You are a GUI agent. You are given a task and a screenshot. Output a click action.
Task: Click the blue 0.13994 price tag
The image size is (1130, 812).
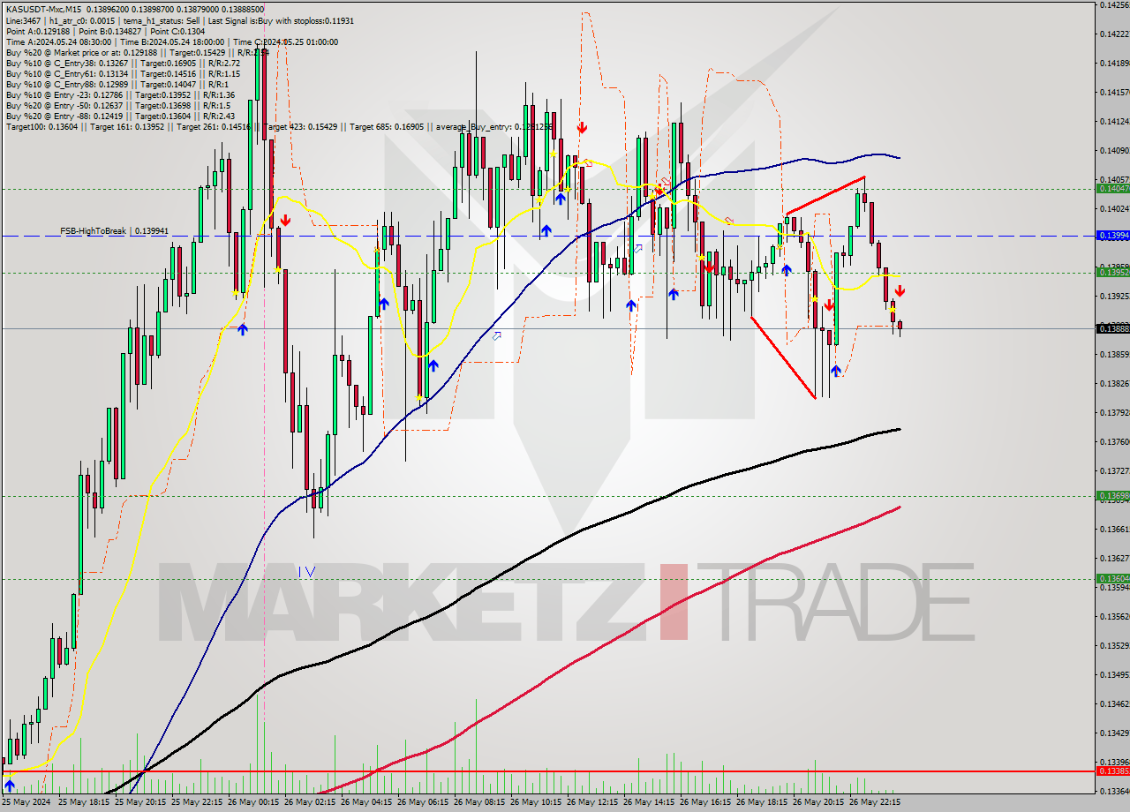tap(1111, 236)
